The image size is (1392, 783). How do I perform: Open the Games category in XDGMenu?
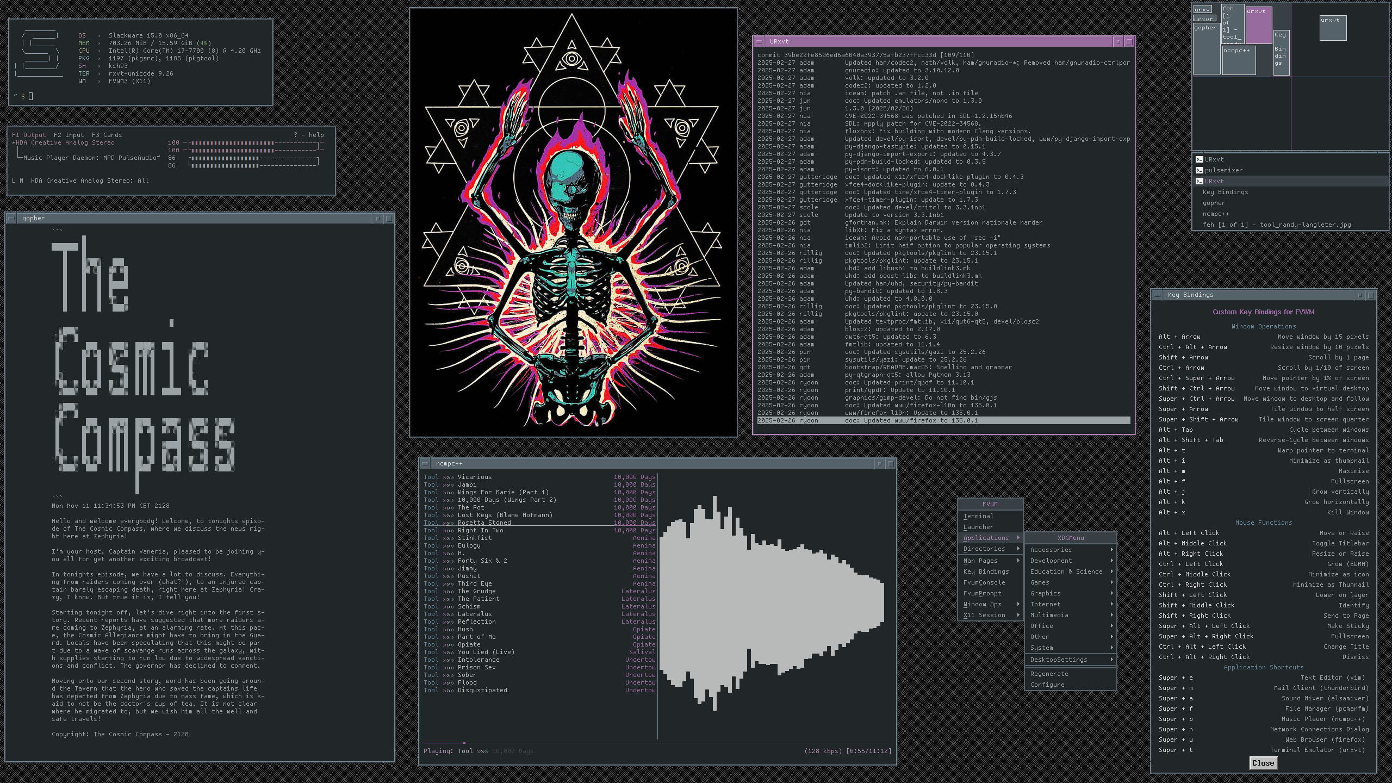[x=1070, y=582]
